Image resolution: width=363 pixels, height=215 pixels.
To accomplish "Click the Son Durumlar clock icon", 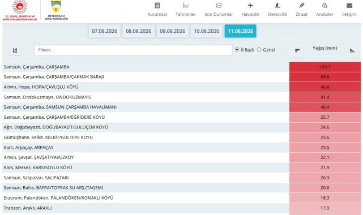I will pyautogui.click(x=219, y=6).
